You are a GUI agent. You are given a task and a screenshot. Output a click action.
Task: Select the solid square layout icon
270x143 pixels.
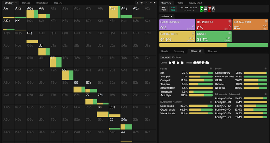[155, 3]
